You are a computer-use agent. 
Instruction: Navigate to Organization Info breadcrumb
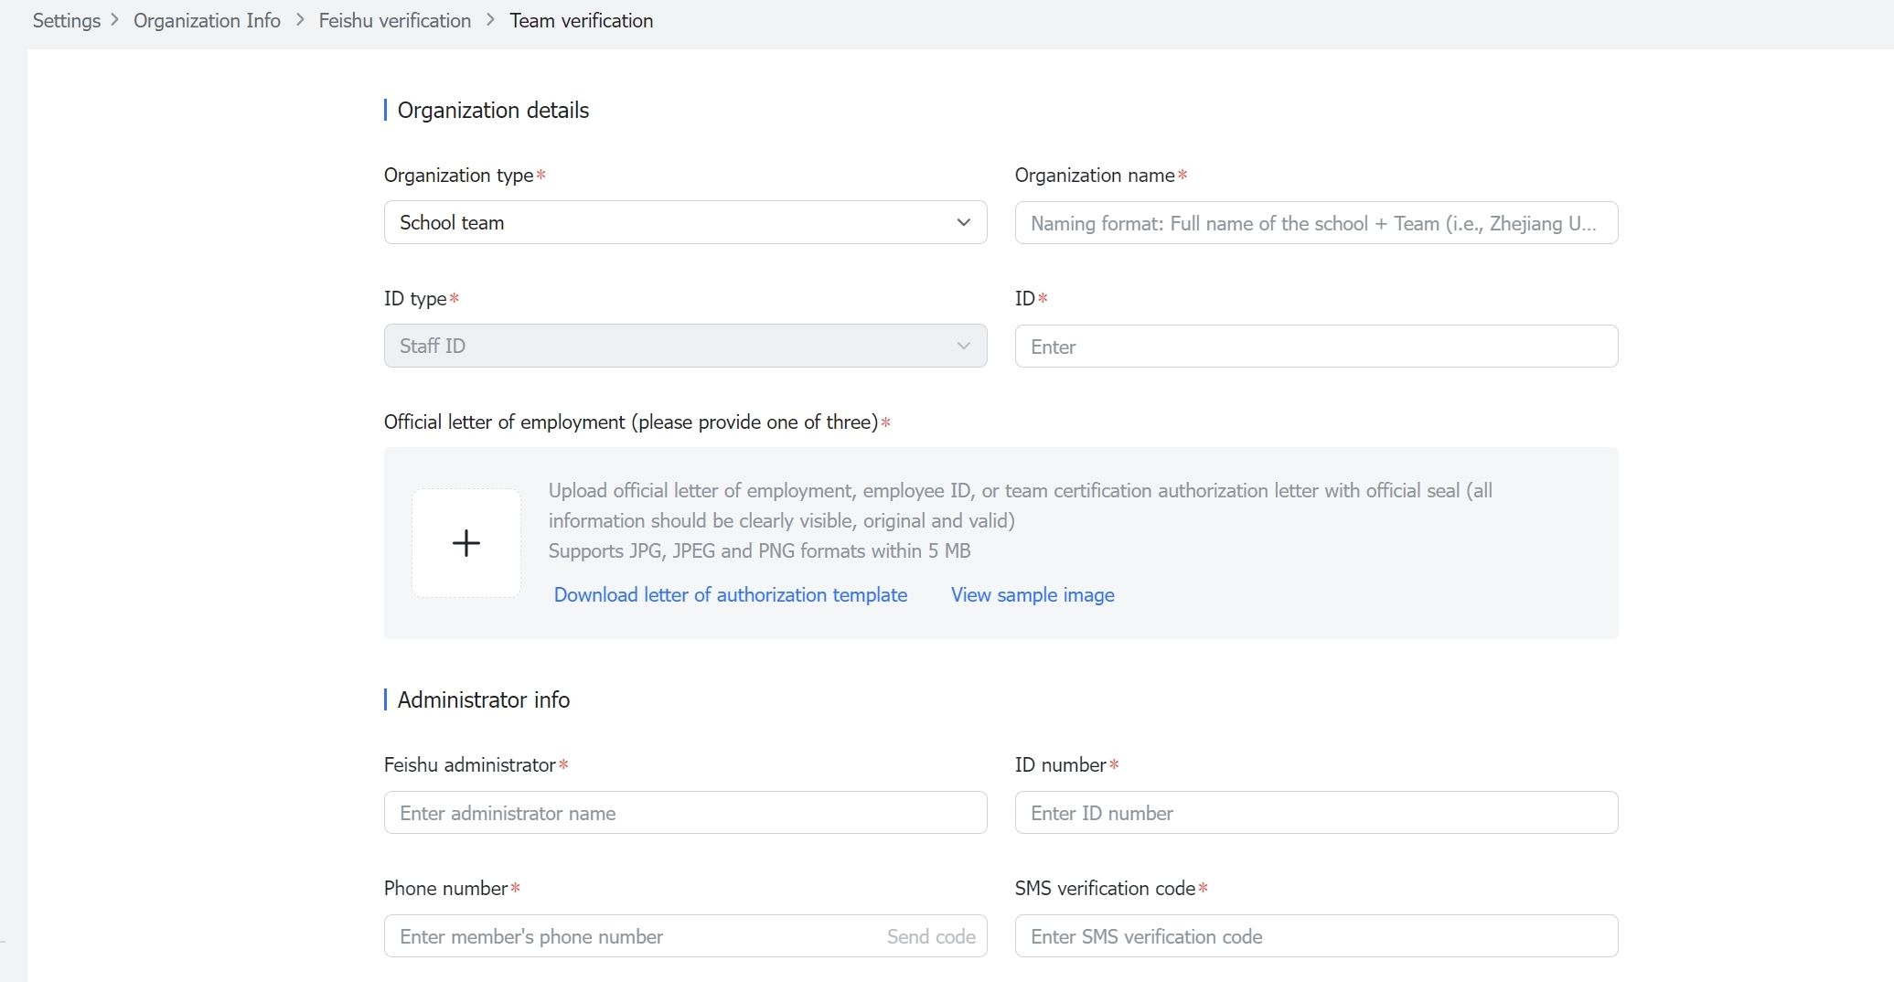[x=207, y=20]
